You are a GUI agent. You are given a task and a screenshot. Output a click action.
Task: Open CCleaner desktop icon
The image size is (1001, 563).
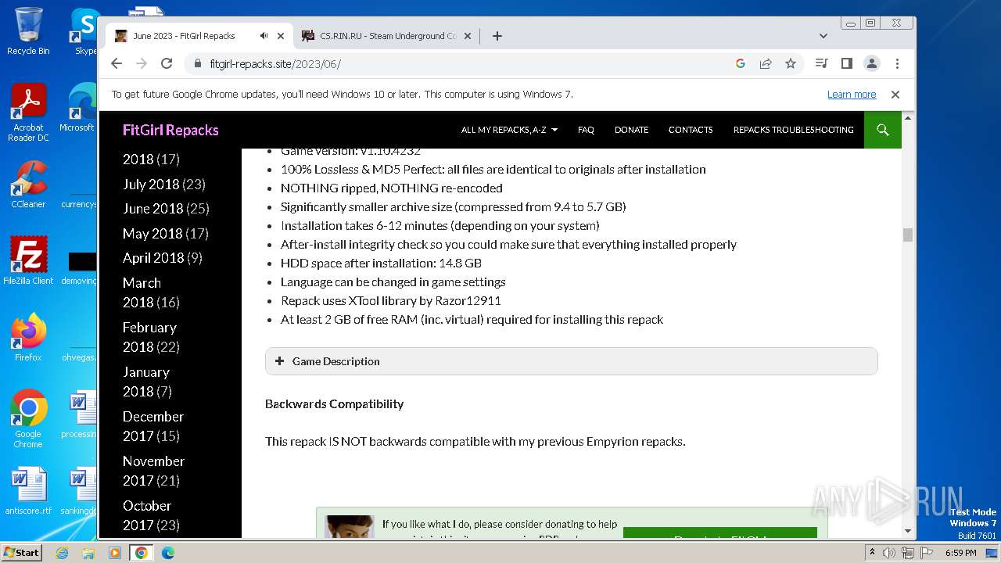click(28, 185)
